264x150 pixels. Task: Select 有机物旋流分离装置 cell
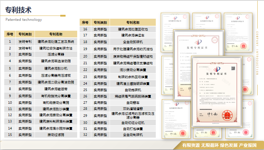[x=56, y=96]
